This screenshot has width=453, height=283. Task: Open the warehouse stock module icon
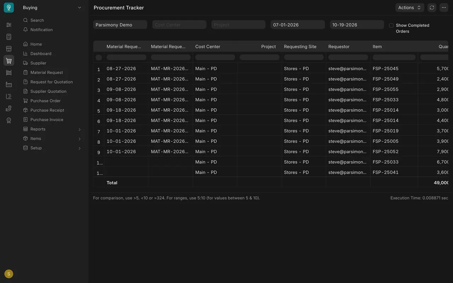[9, 73]
